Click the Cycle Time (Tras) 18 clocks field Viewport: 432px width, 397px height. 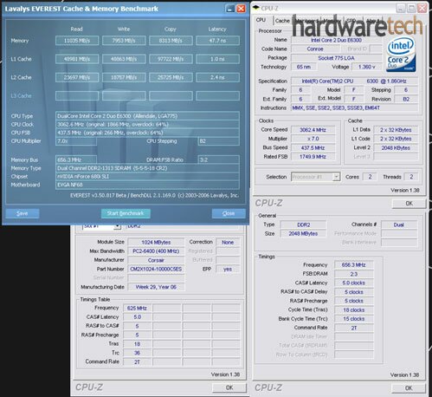[x=354, y=310]
